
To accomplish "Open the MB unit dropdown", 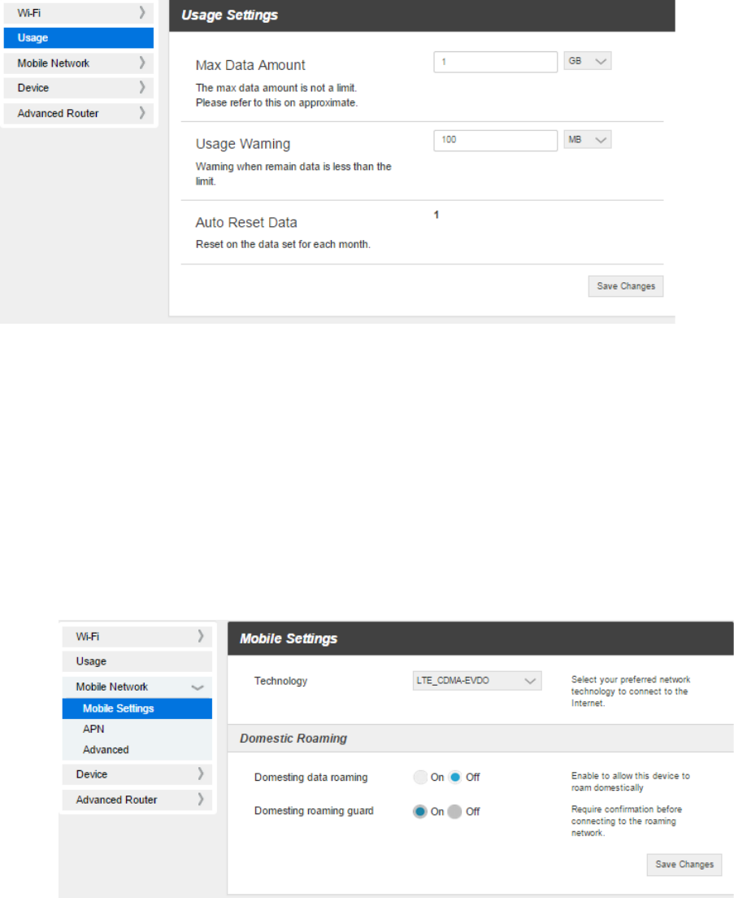I will point(588,139).
